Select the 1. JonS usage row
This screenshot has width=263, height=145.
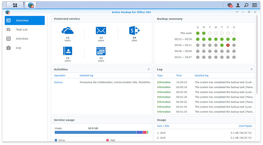pyautogui.click(x=205, y=133)
